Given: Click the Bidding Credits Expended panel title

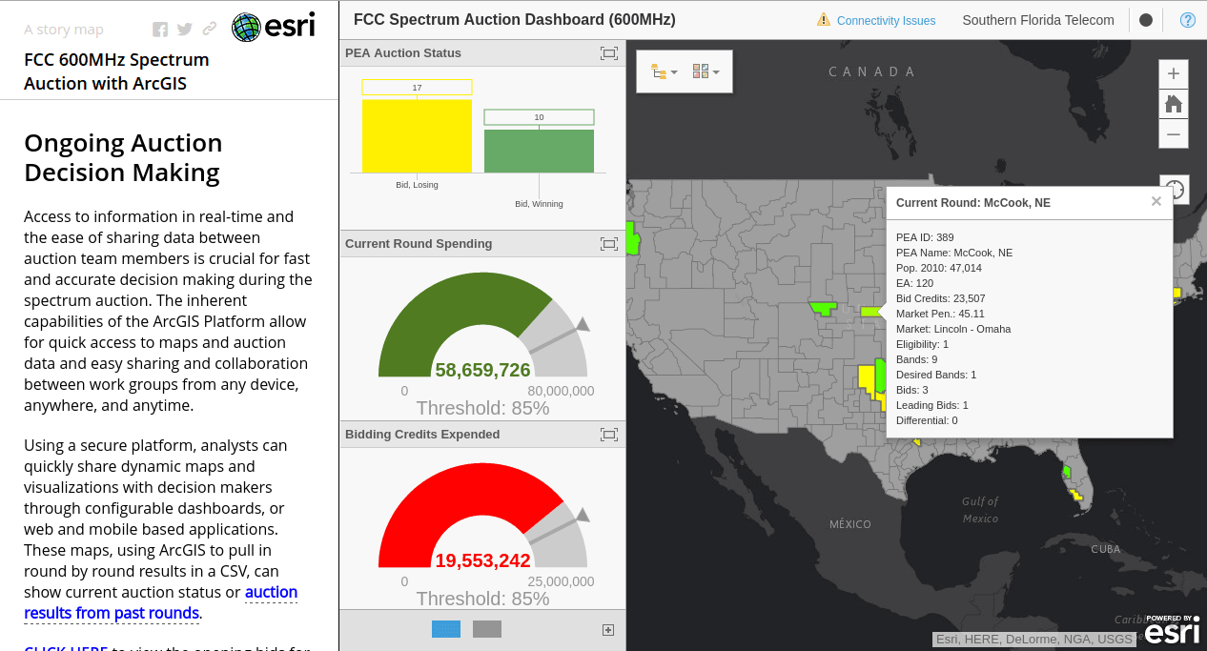Looking at the screenshot, I should point(422,435).
